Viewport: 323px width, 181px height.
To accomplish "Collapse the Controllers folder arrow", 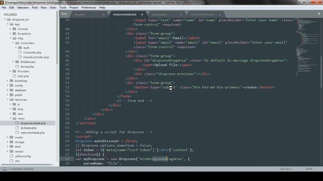I will [x=14, y=43].
